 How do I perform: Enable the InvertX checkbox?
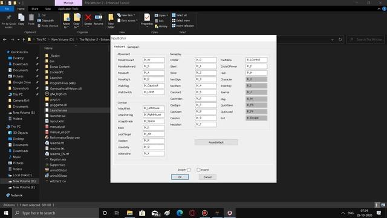coord(198,170)
